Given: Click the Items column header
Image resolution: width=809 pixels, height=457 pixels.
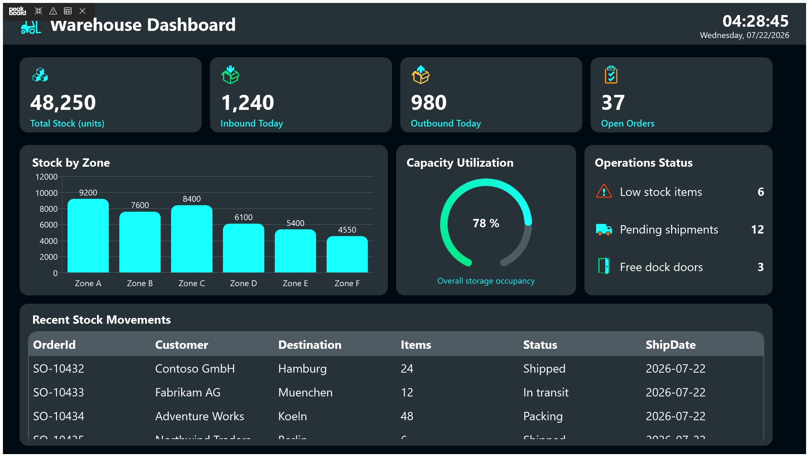Looking at the screenshot, I should tap(416, 345).
